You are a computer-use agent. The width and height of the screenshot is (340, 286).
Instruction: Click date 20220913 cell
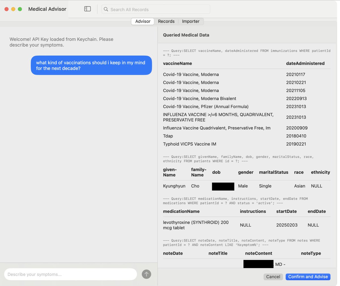pyautogui.click(x=296, y=99)
